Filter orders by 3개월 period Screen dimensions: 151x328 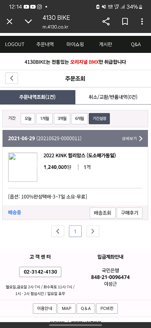pyautogui.click(x=62, y=119)
